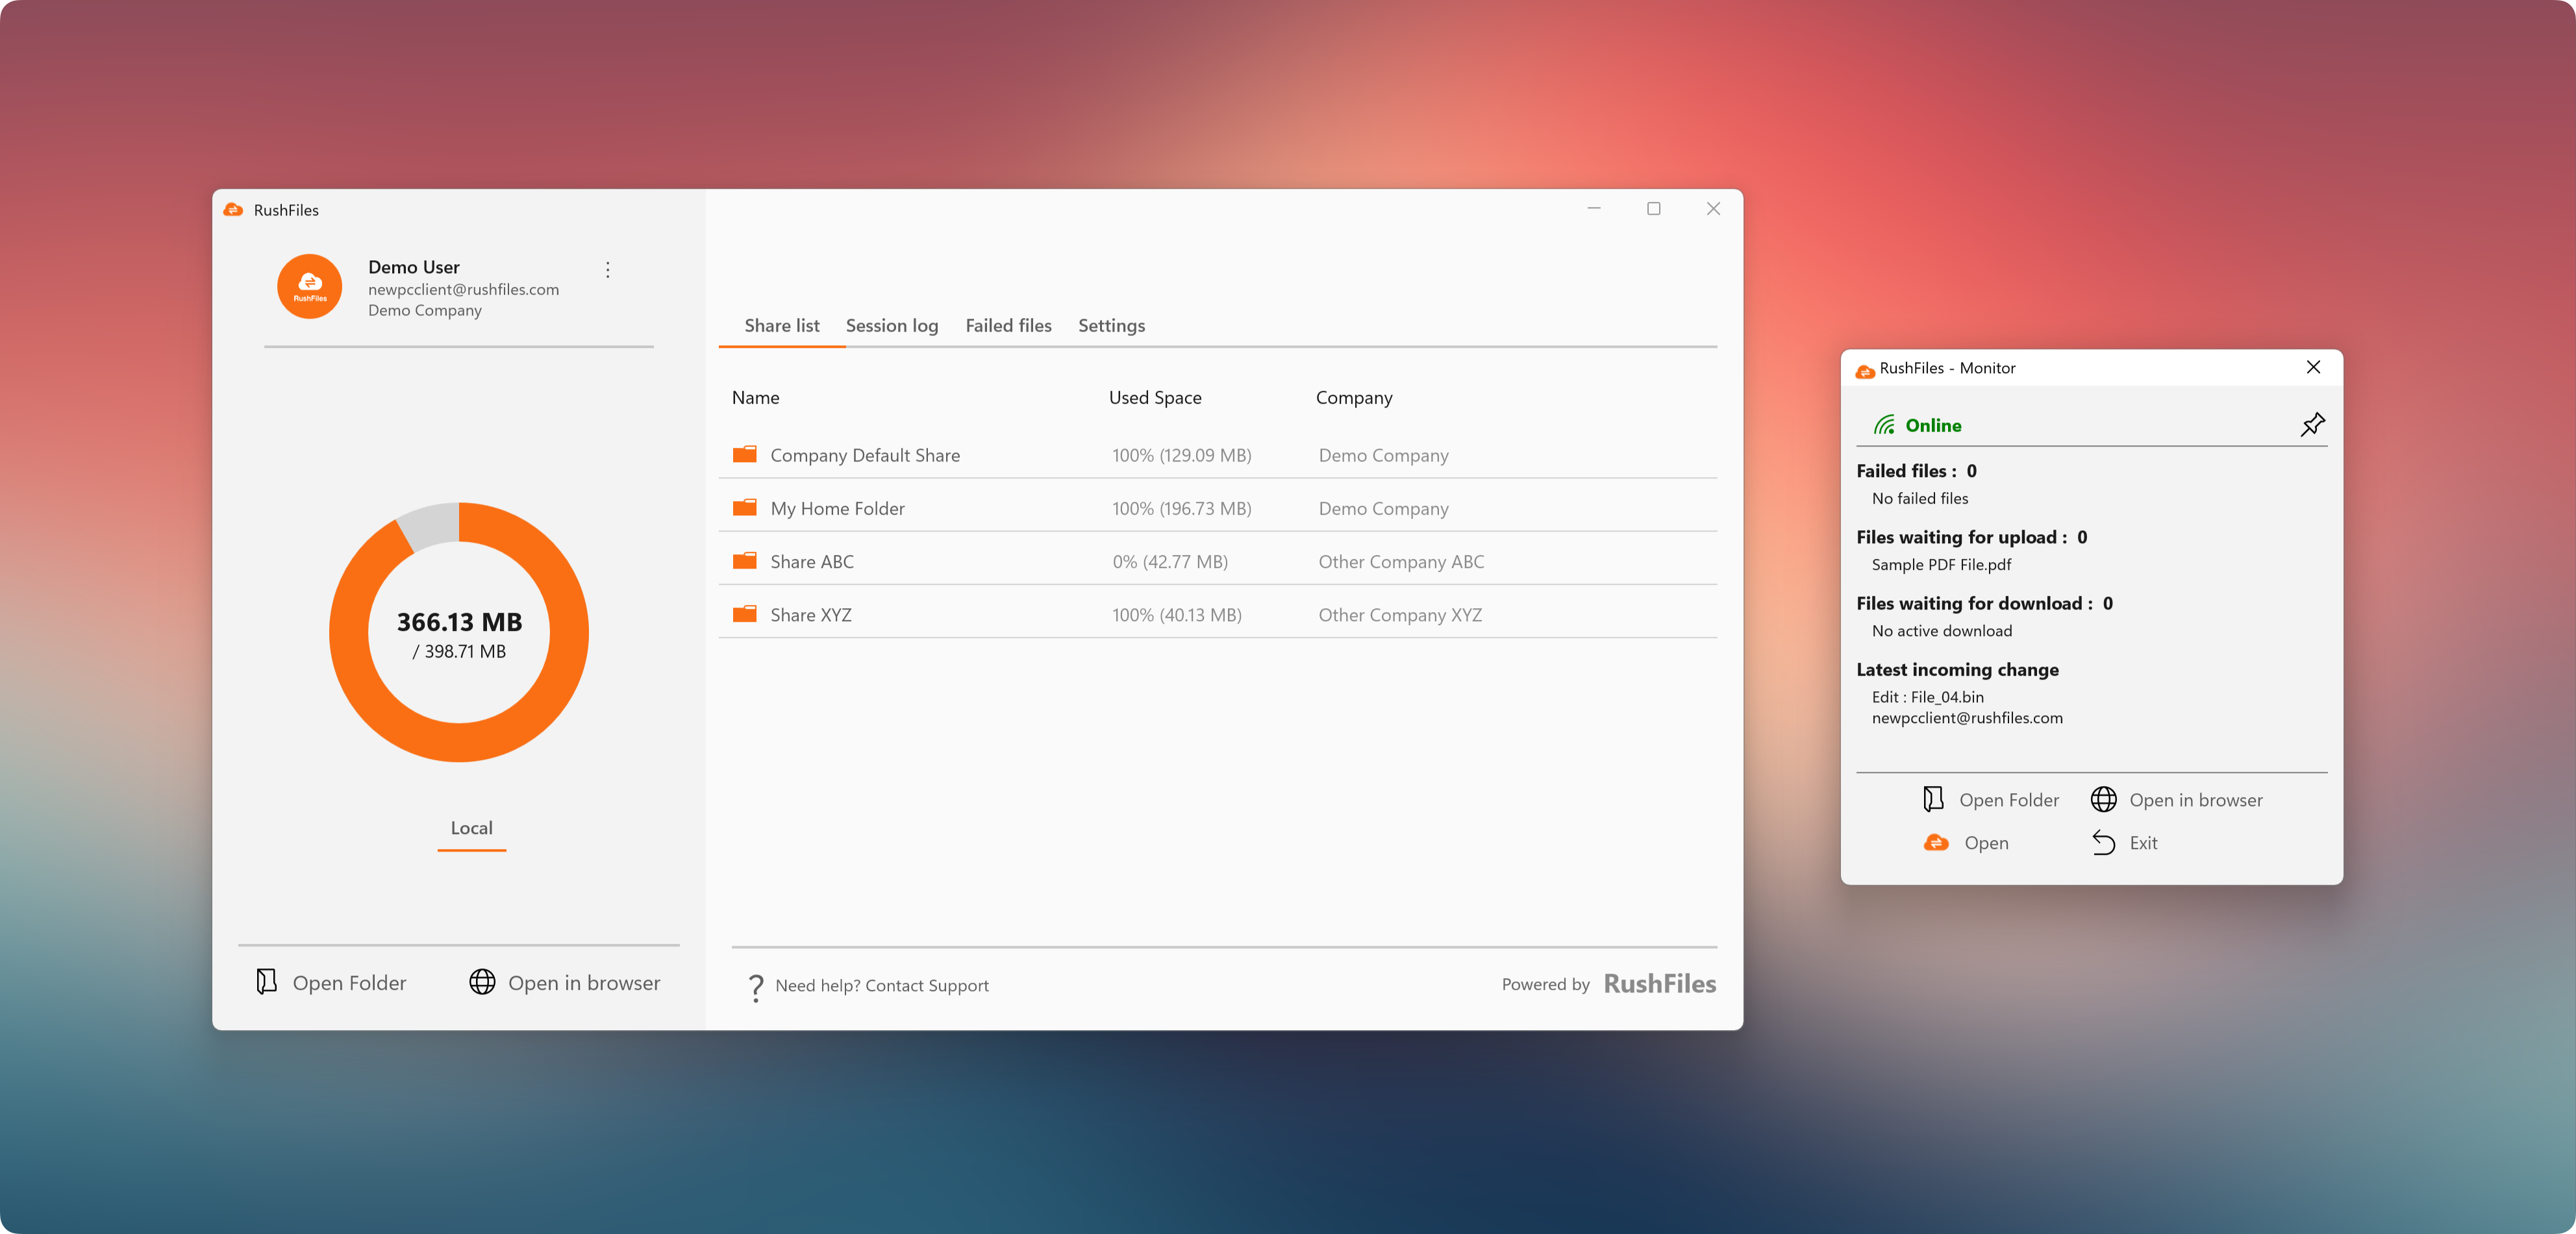The image size is (2576, 1234).
Task: Select the My Home Folder share row
Action: coord(837,509)
